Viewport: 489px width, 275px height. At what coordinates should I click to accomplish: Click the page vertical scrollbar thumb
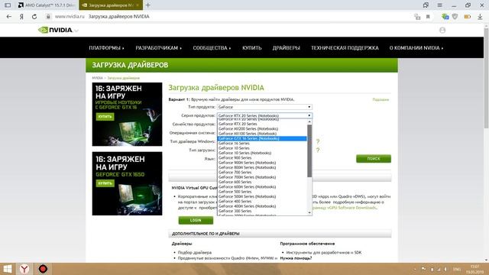click(x=486, y=78)
